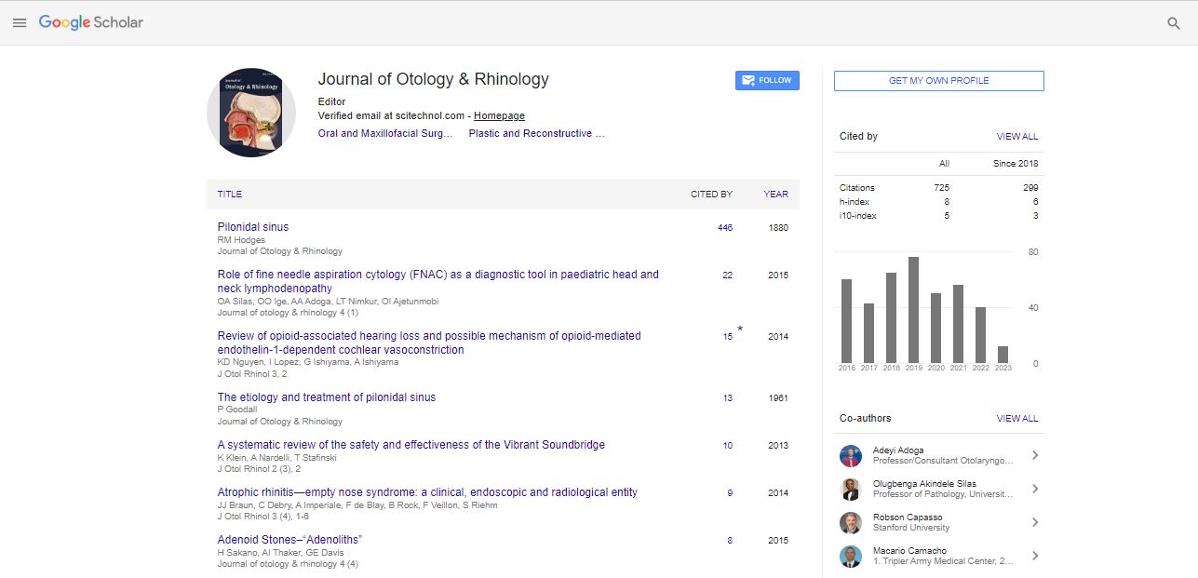Sort publications by Year header
The image size is (1198, 578).
(776, 195)
